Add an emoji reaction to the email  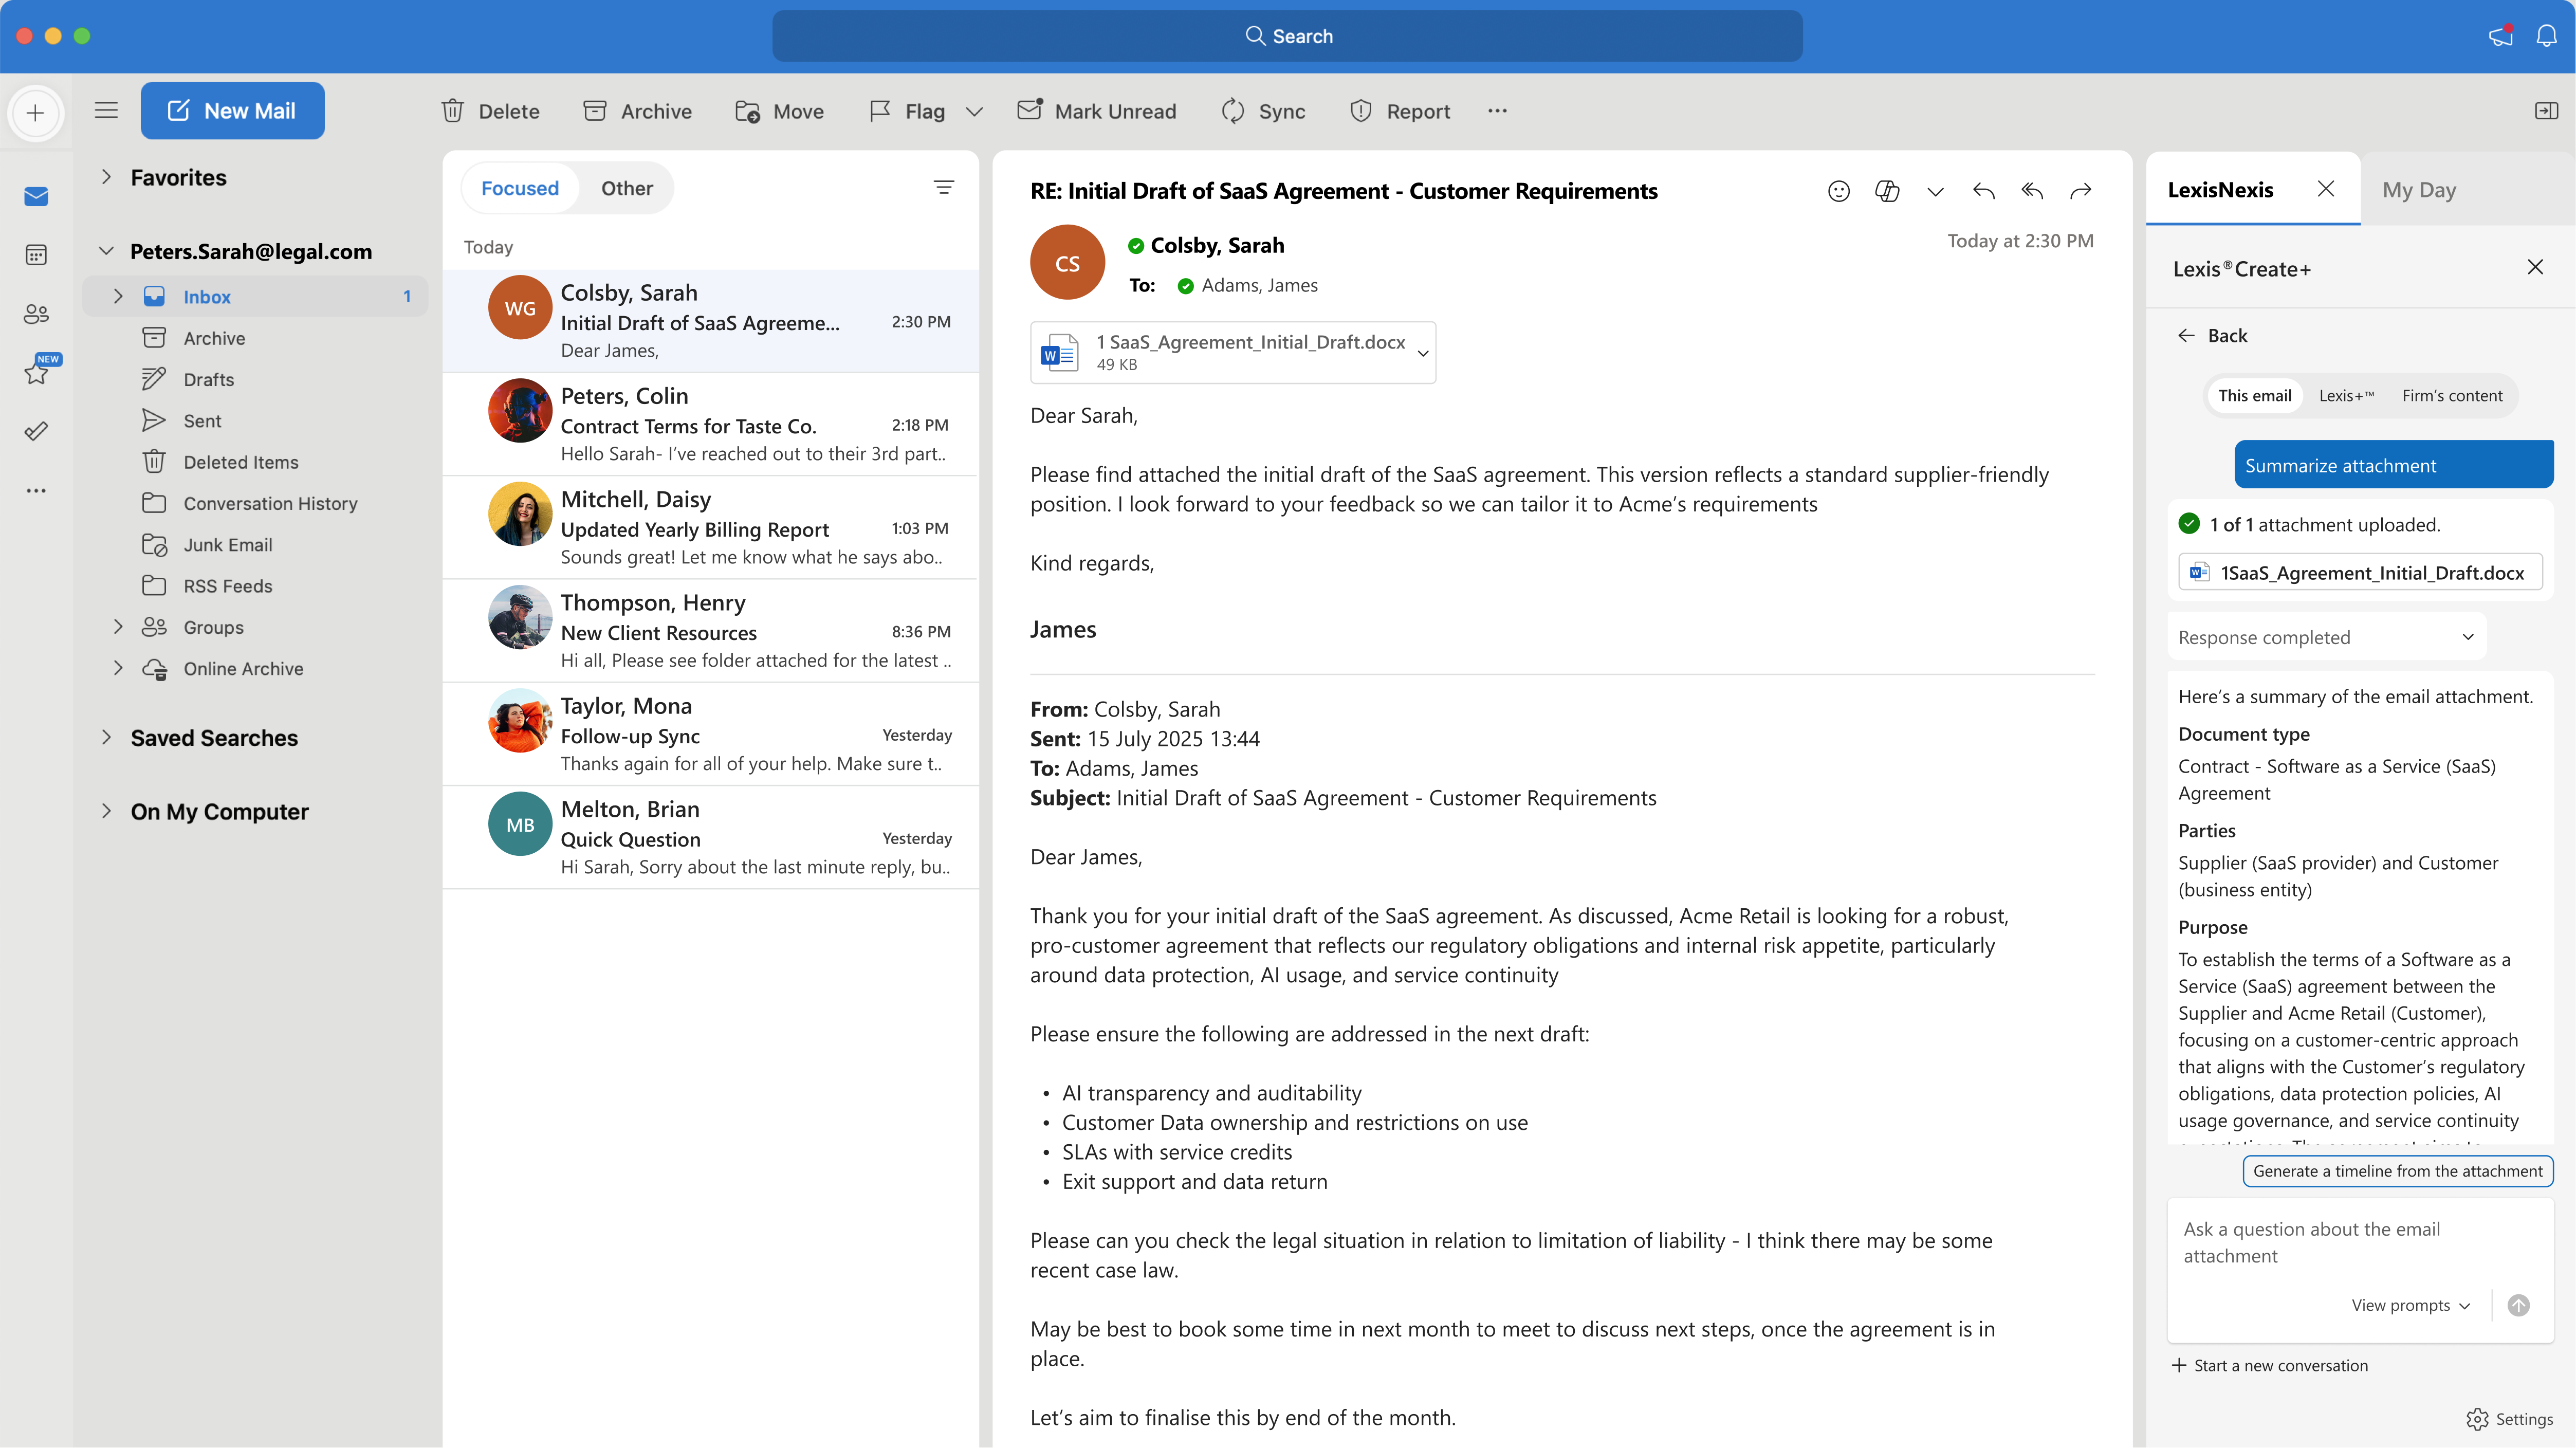click(1838, 190)
